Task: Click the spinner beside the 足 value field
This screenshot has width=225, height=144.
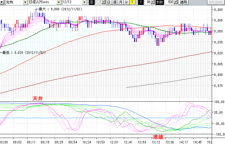Action: coord(104,2)
